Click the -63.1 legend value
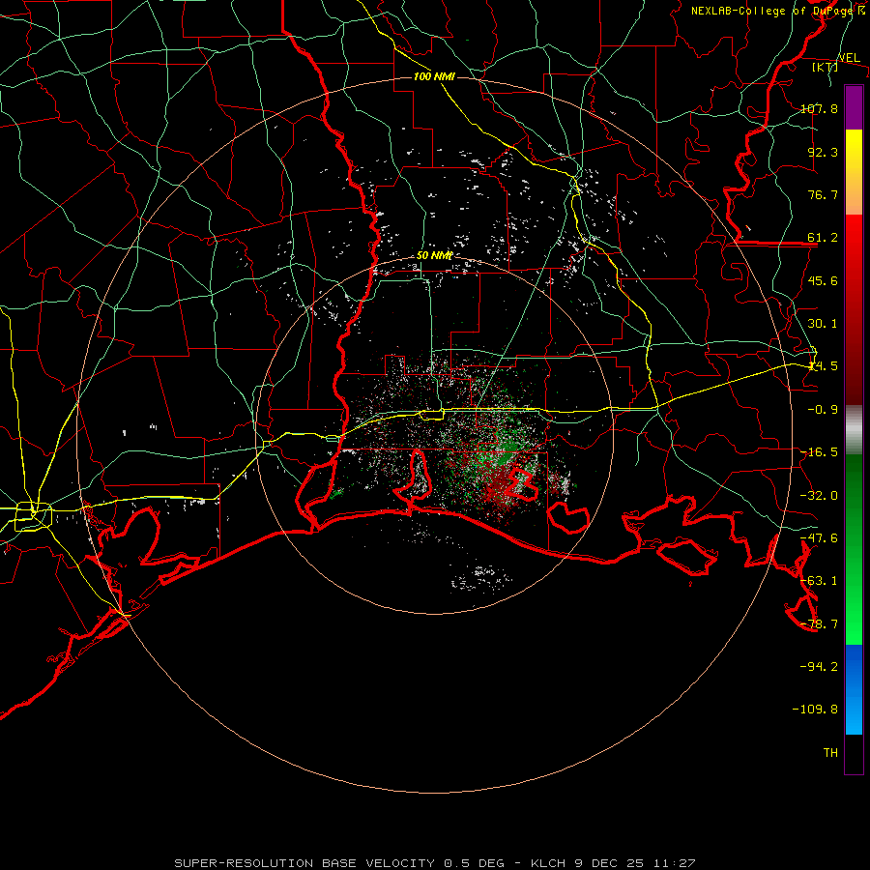 point(819,581)
